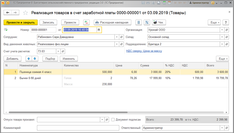Open the 1C main menu dropdown icon
This screenshot has height=133, width=234.
8,3
